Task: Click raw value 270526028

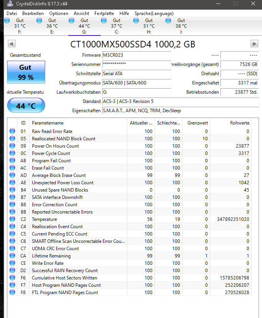Action: pos(237,293)
